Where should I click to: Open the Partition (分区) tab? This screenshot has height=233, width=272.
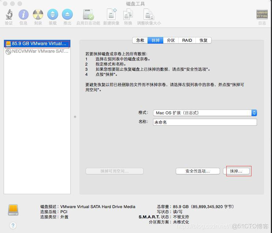click(x=171, y=40)
